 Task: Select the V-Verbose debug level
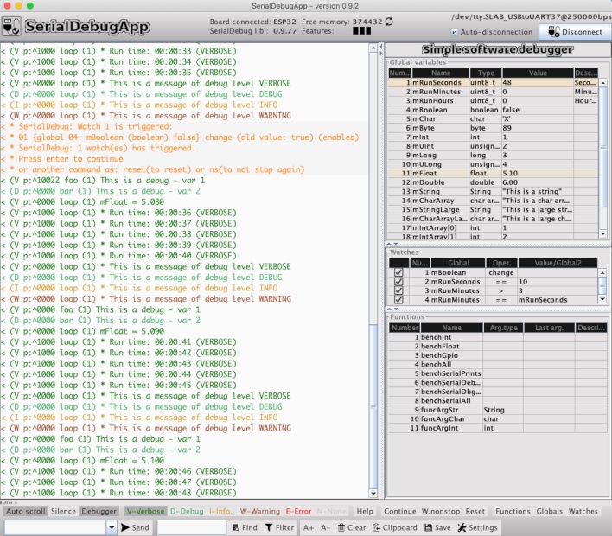pos(143,511)
